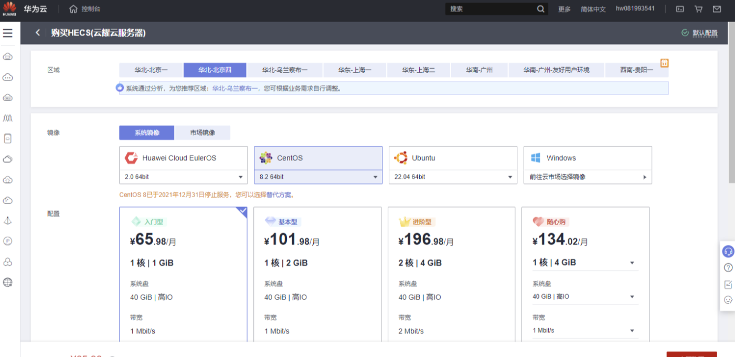
Task: Expand the hamburger service list menu
Action: 7,33
